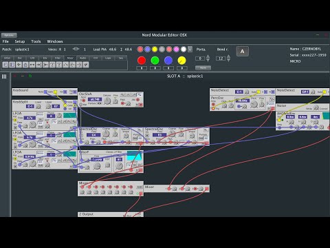Click the FilterF cyan response display
The image size is (330, 248).
[x=135, y=156]
